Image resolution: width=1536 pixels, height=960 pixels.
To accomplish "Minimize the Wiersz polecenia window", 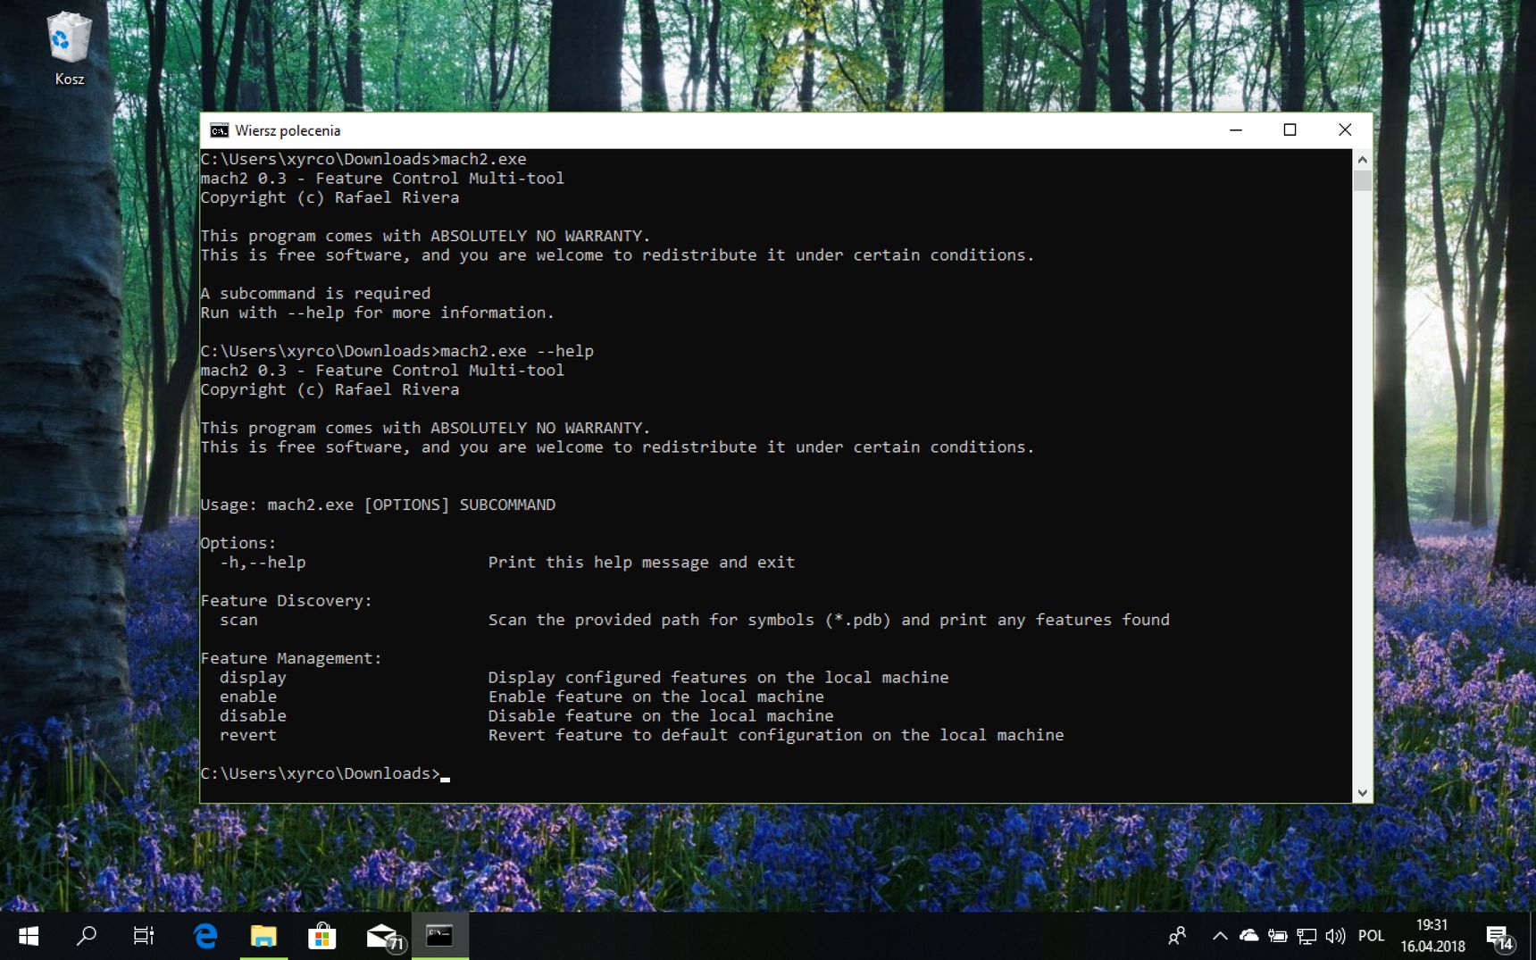I will pyautogui.click(x=1236, y=130).
